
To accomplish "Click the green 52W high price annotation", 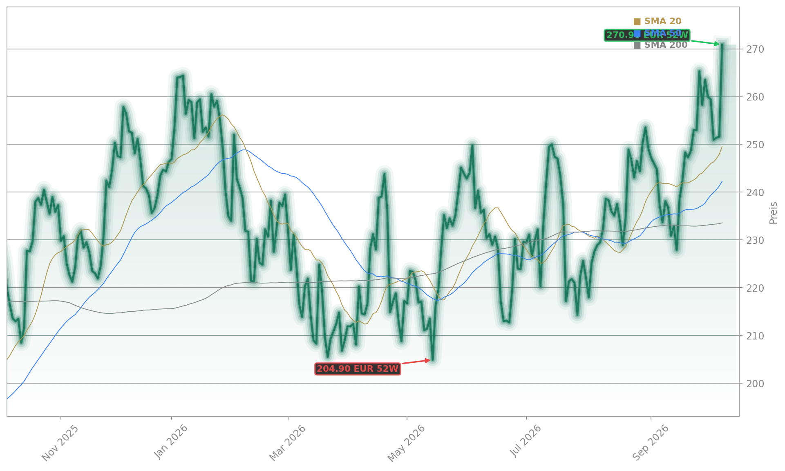I will [647, 36].
